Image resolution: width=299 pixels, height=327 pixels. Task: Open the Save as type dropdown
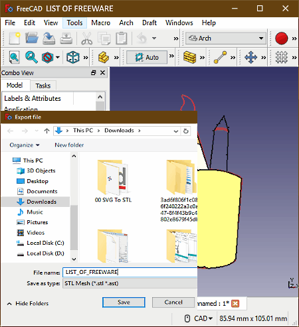pyautogui.click(x=130, y=283)
